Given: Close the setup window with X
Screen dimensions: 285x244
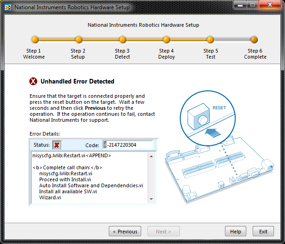Looking at the screenshot, I should (x=270, y=5).
